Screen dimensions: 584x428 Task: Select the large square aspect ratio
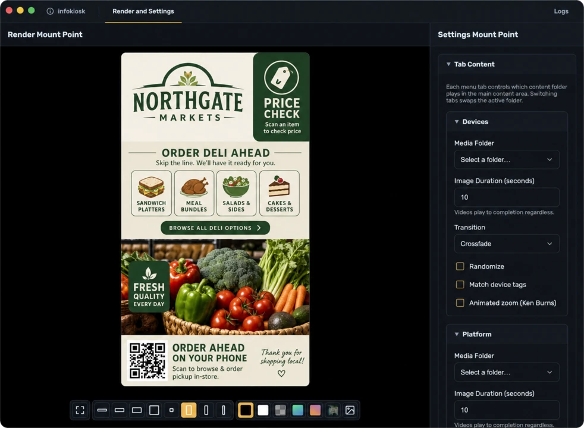[x=154, y=410]
